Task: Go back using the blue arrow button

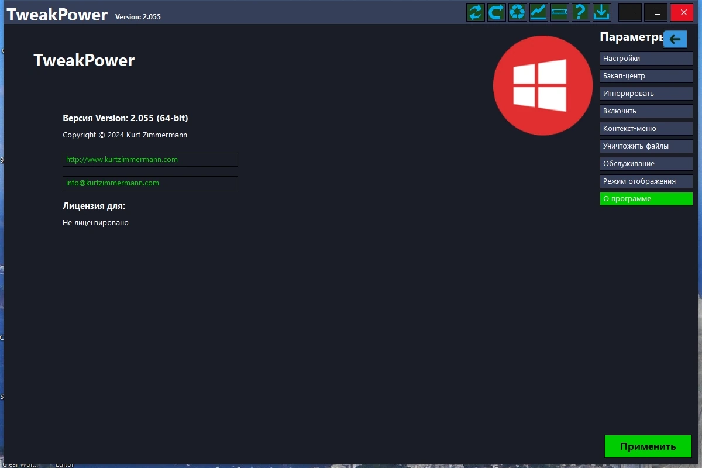Action: click(x=676, y=39)
